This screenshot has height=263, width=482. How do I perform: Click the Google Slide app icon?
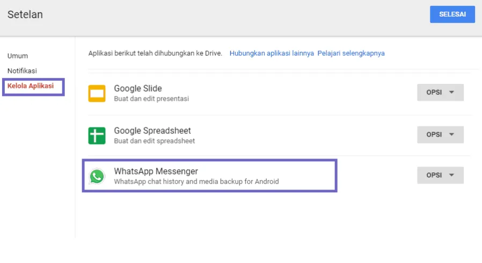(x=97, y=93)
